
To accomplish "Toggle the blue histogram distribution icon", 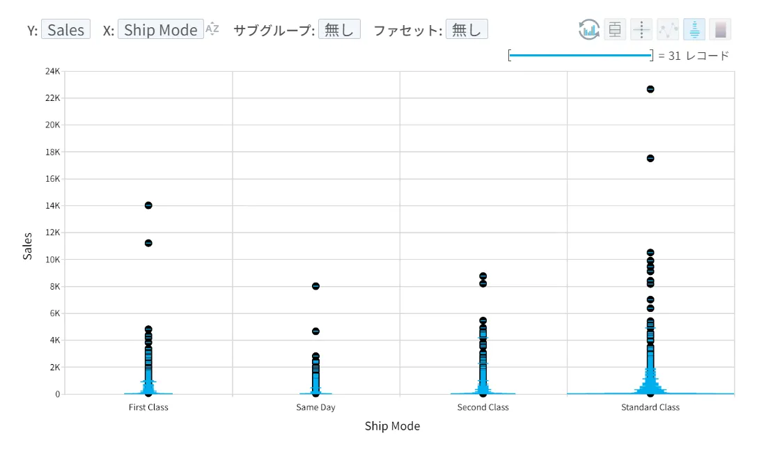I will pyautogui.click(x=694, y=30).
